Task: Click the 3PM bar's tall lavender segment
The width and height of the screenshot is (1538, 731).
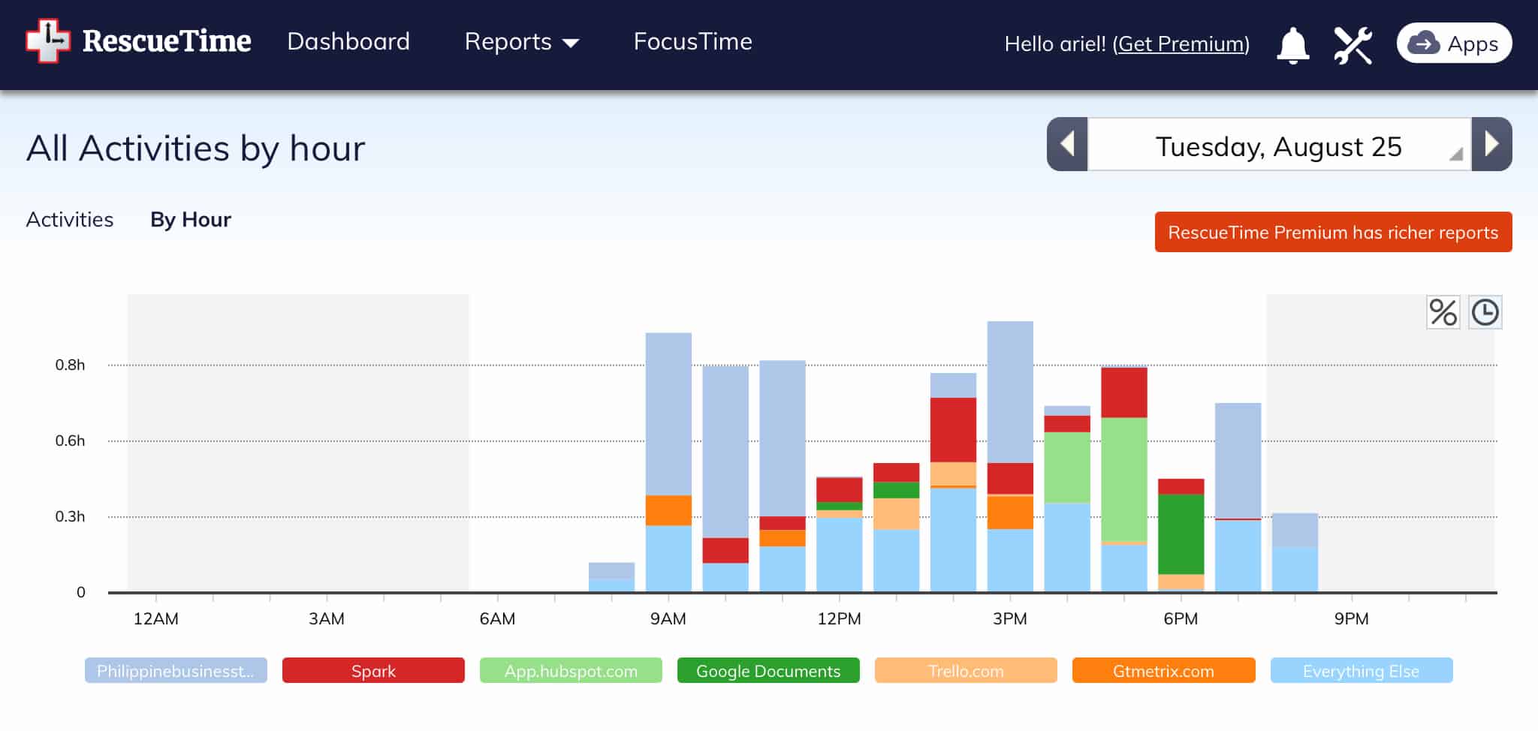Action: (1010, 392)
